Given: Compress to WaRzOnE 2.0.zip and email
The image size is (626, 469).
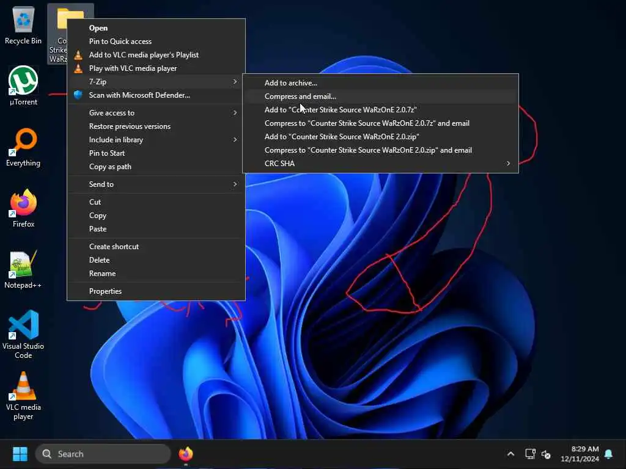Looking at the screenshot, I should coord(380,150).
